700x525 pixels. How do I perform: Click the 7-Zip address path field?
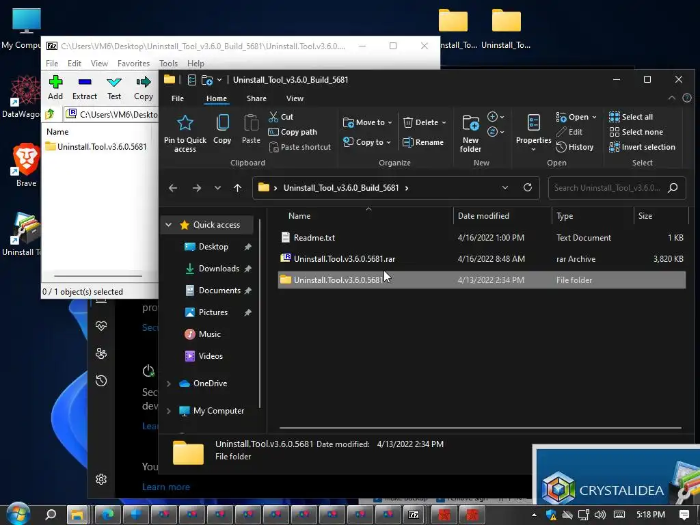pos(111,114)
